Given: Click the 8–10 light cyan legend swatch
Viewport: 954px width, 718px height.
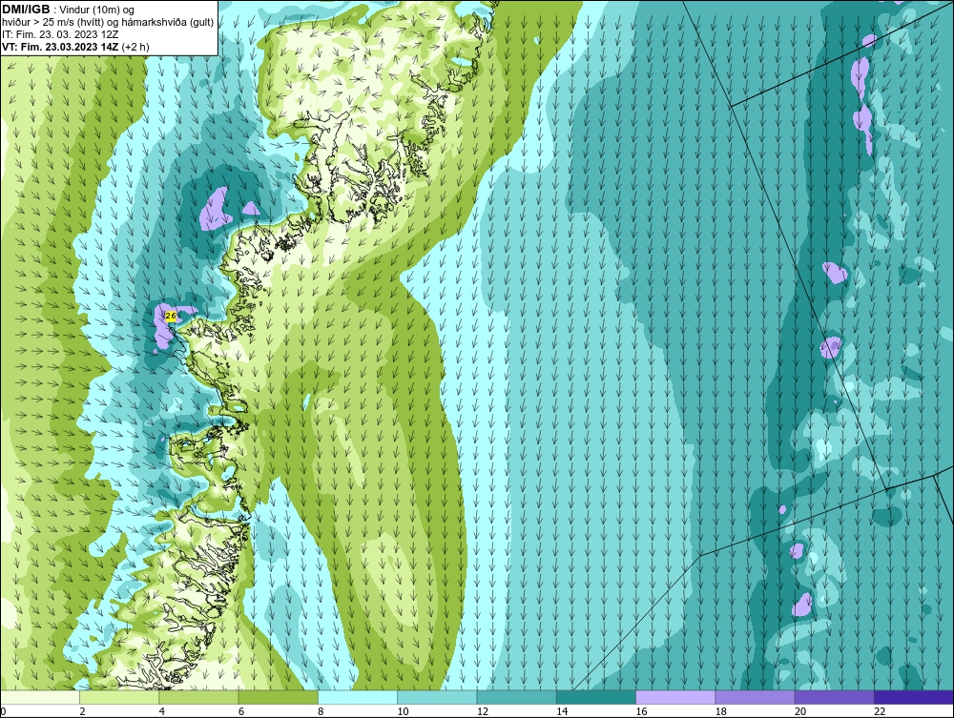Looking at the screenshot, I should [358, 697].
